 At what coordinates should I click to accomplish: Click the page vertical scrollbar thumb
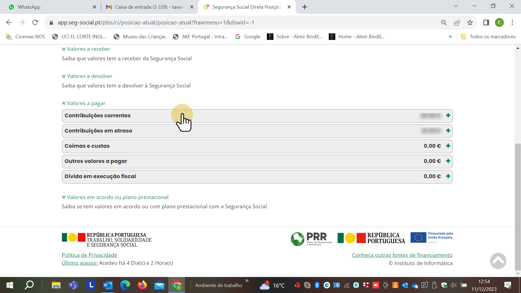pyautogui.click(x=518, y=206)
